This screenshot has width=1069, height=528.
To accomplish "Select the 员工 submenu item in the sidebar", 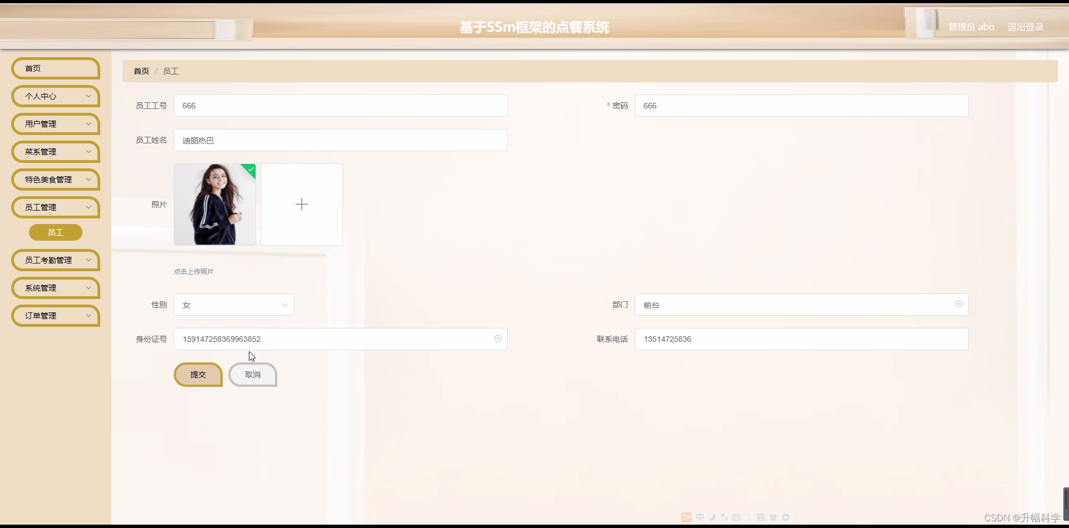I will click(x=55, y=232).
